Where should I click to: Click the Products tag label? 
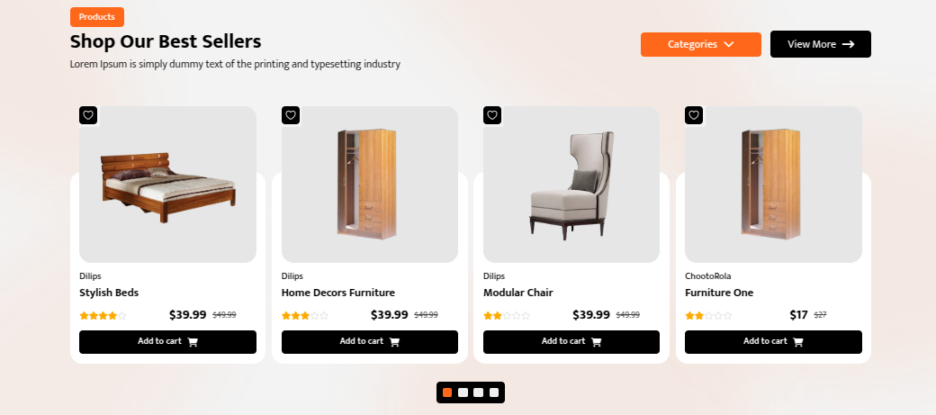(97, 17)
